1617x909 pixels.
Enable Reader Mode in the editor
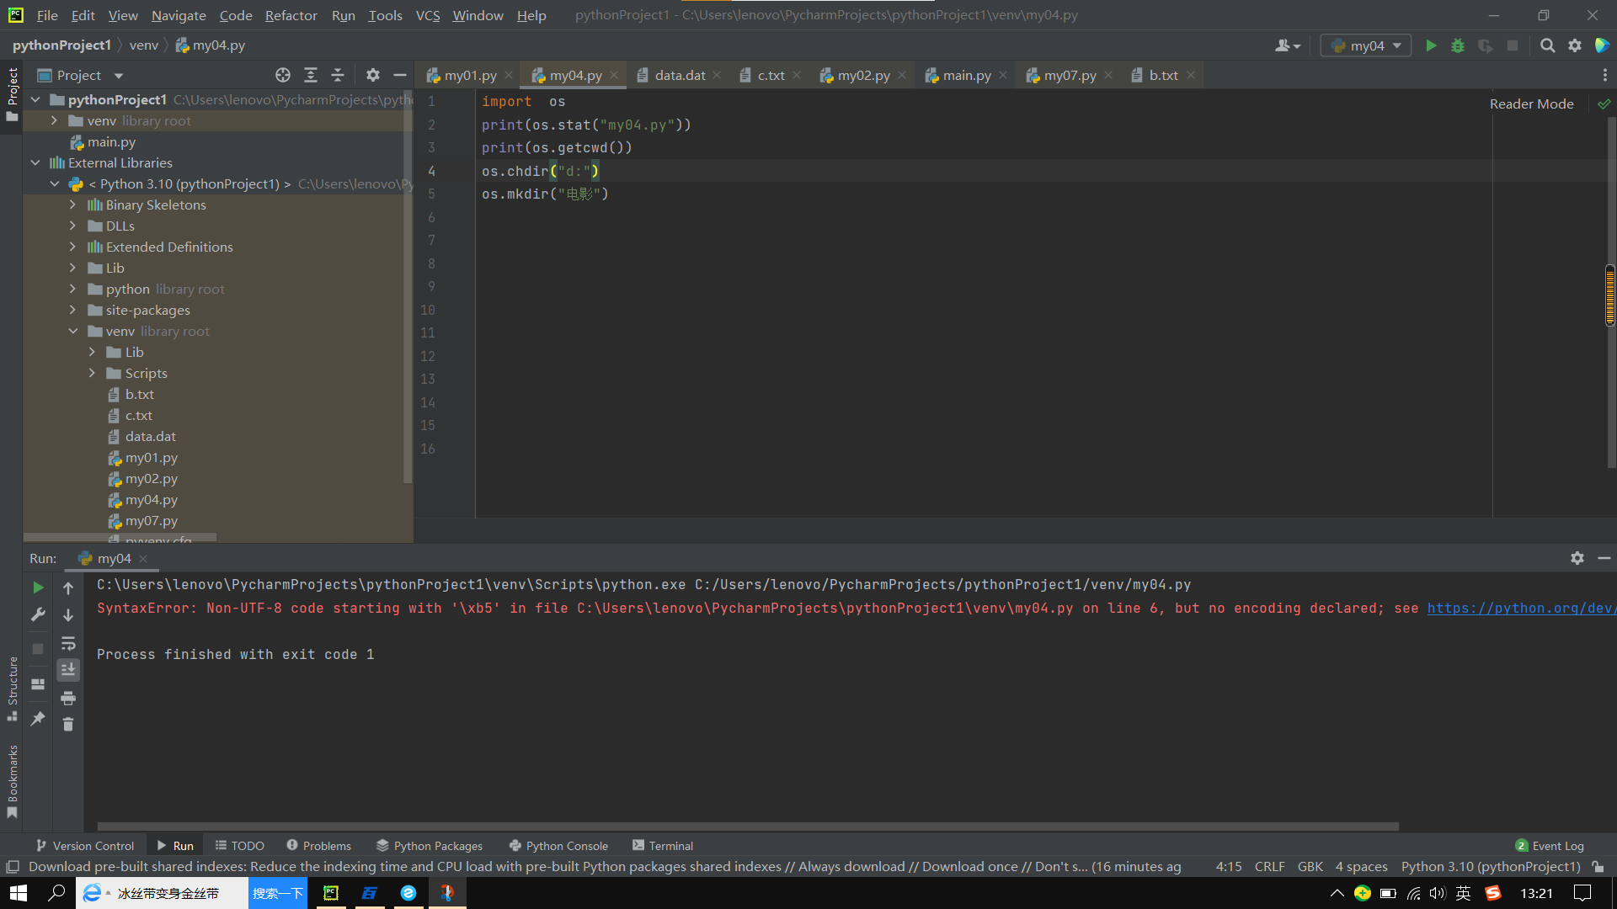1531,104
